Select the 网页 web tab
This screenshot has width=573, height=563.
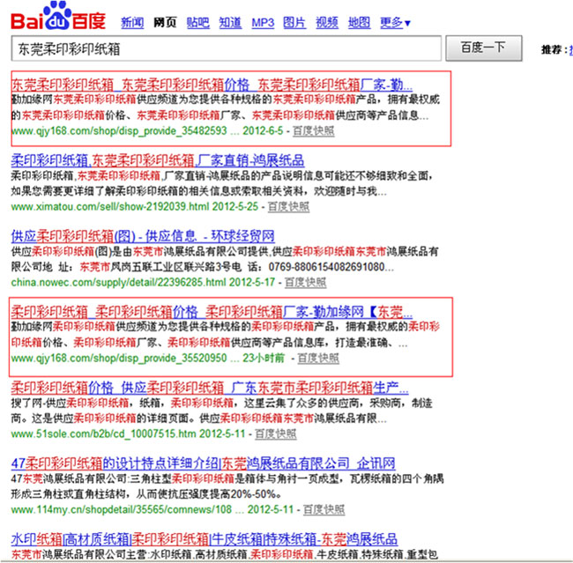[165, 23]
